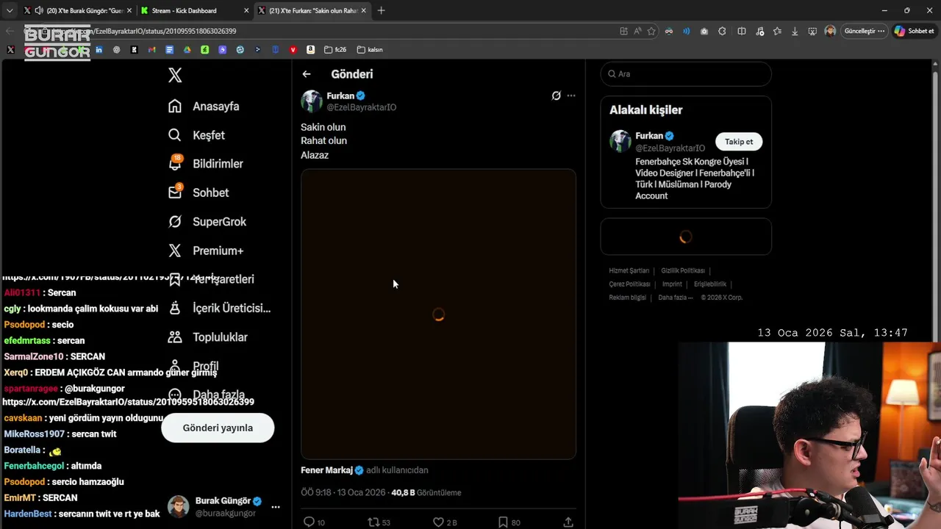Open Hizmet Şartları link
The width and height of the screenshot is (941, 529).
click(x=629, y=271)
